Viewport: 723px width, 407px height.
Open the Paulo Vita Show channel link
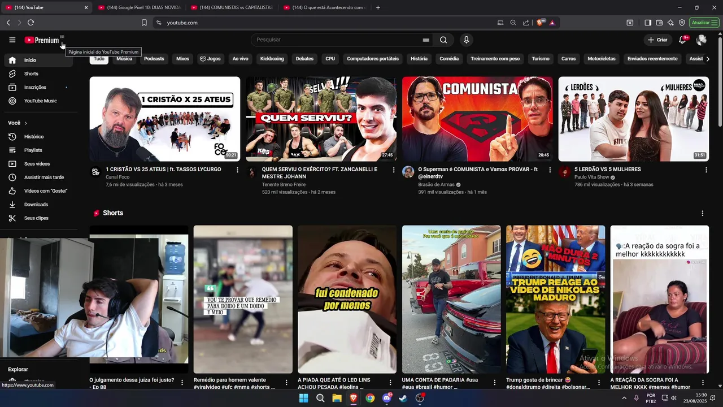point(591,177)
